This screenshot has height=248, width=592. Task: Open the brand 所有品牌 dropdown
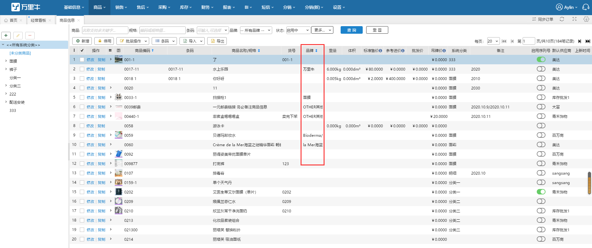(256, 30)
